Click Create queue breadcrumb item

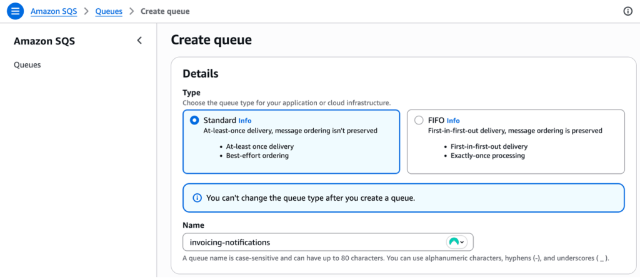point(165,11)
